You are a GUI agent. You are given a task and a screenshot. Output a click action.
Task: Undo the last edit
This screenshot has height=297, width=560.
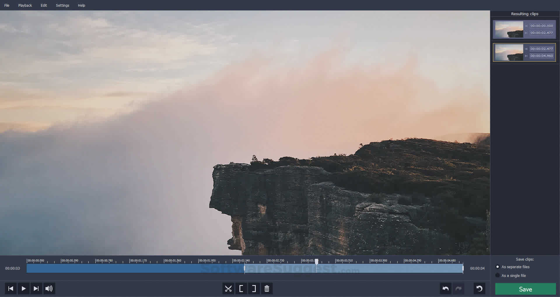tap(445, 289)
